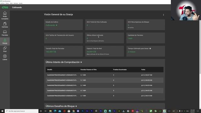Click info icon beside Últimos Desafíos de Bloque
This screenshot has width=201, height=113.
tap(76, 106)
